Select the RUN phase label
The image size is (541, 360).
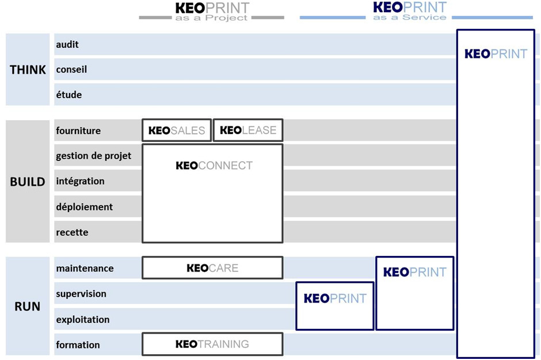tap(28, 306)
